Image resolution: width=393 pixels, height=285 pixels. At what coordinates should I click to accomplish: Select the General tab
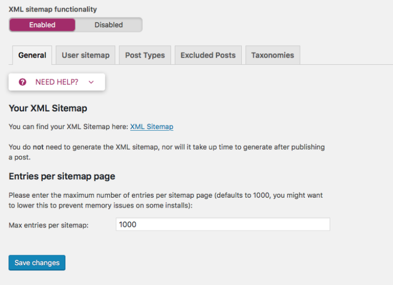32,55
